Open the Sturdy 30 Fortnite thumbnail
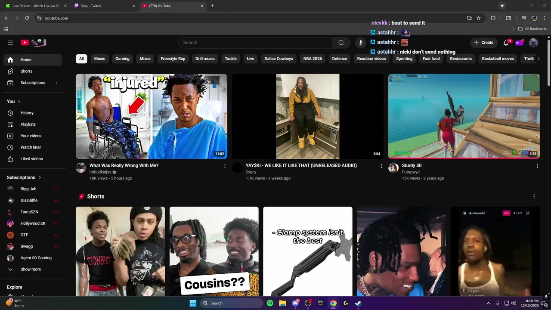 (464, 116)
